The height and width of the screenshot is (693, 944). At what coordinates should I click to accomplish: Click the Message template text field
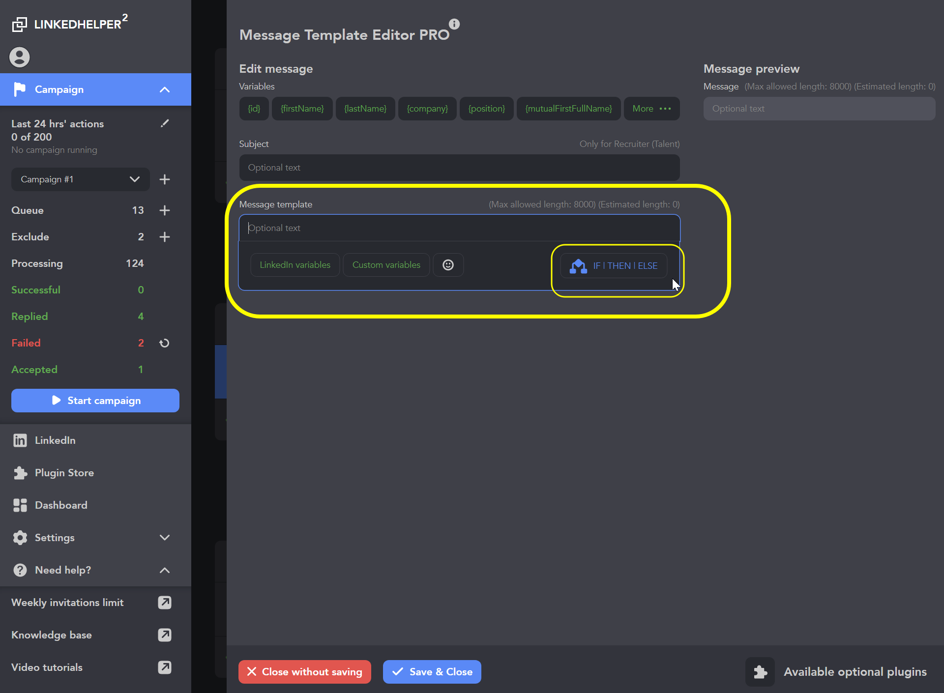(x=460, y=228)
